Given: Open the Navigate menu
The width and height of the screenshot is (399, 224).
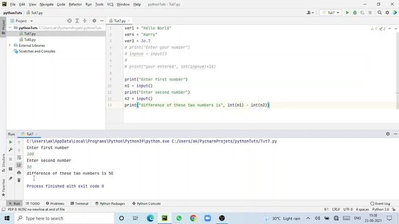Looking at the screenshot, I should point(47,4).
